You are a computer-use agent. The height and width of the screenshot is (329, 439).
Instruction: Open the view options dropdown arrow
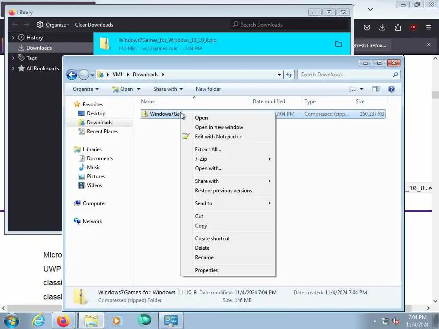361,89
